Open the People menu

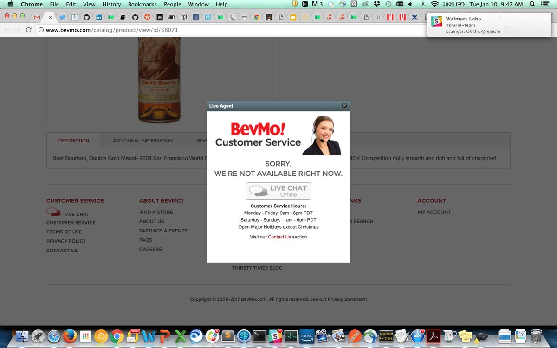(x=173, y=4)
